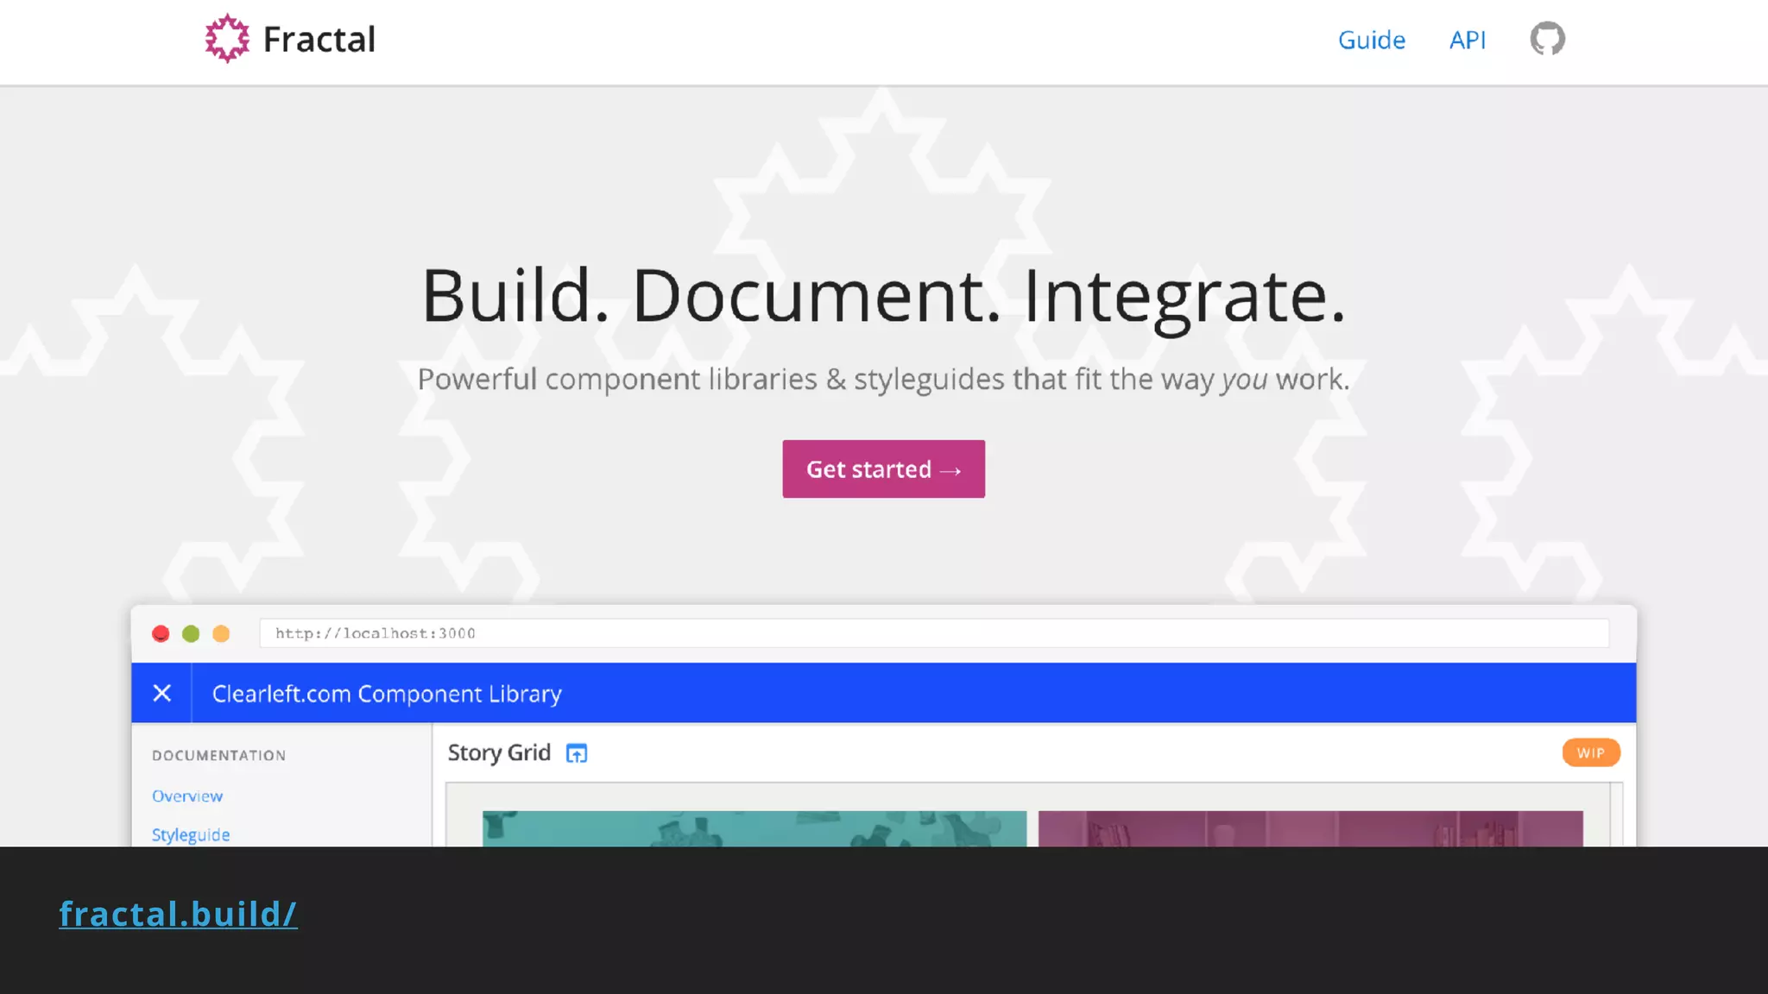Click the orange window dot
The height and width of the screenshot is (994, 1768).
coord(221,634)
